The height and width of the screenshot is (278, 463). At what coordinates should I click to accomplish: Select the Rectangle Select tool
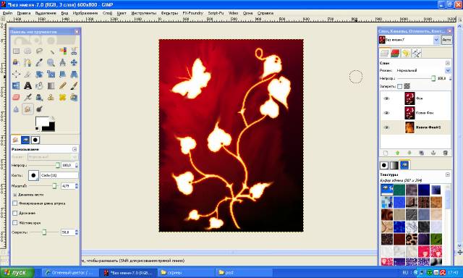click(16, 51)
